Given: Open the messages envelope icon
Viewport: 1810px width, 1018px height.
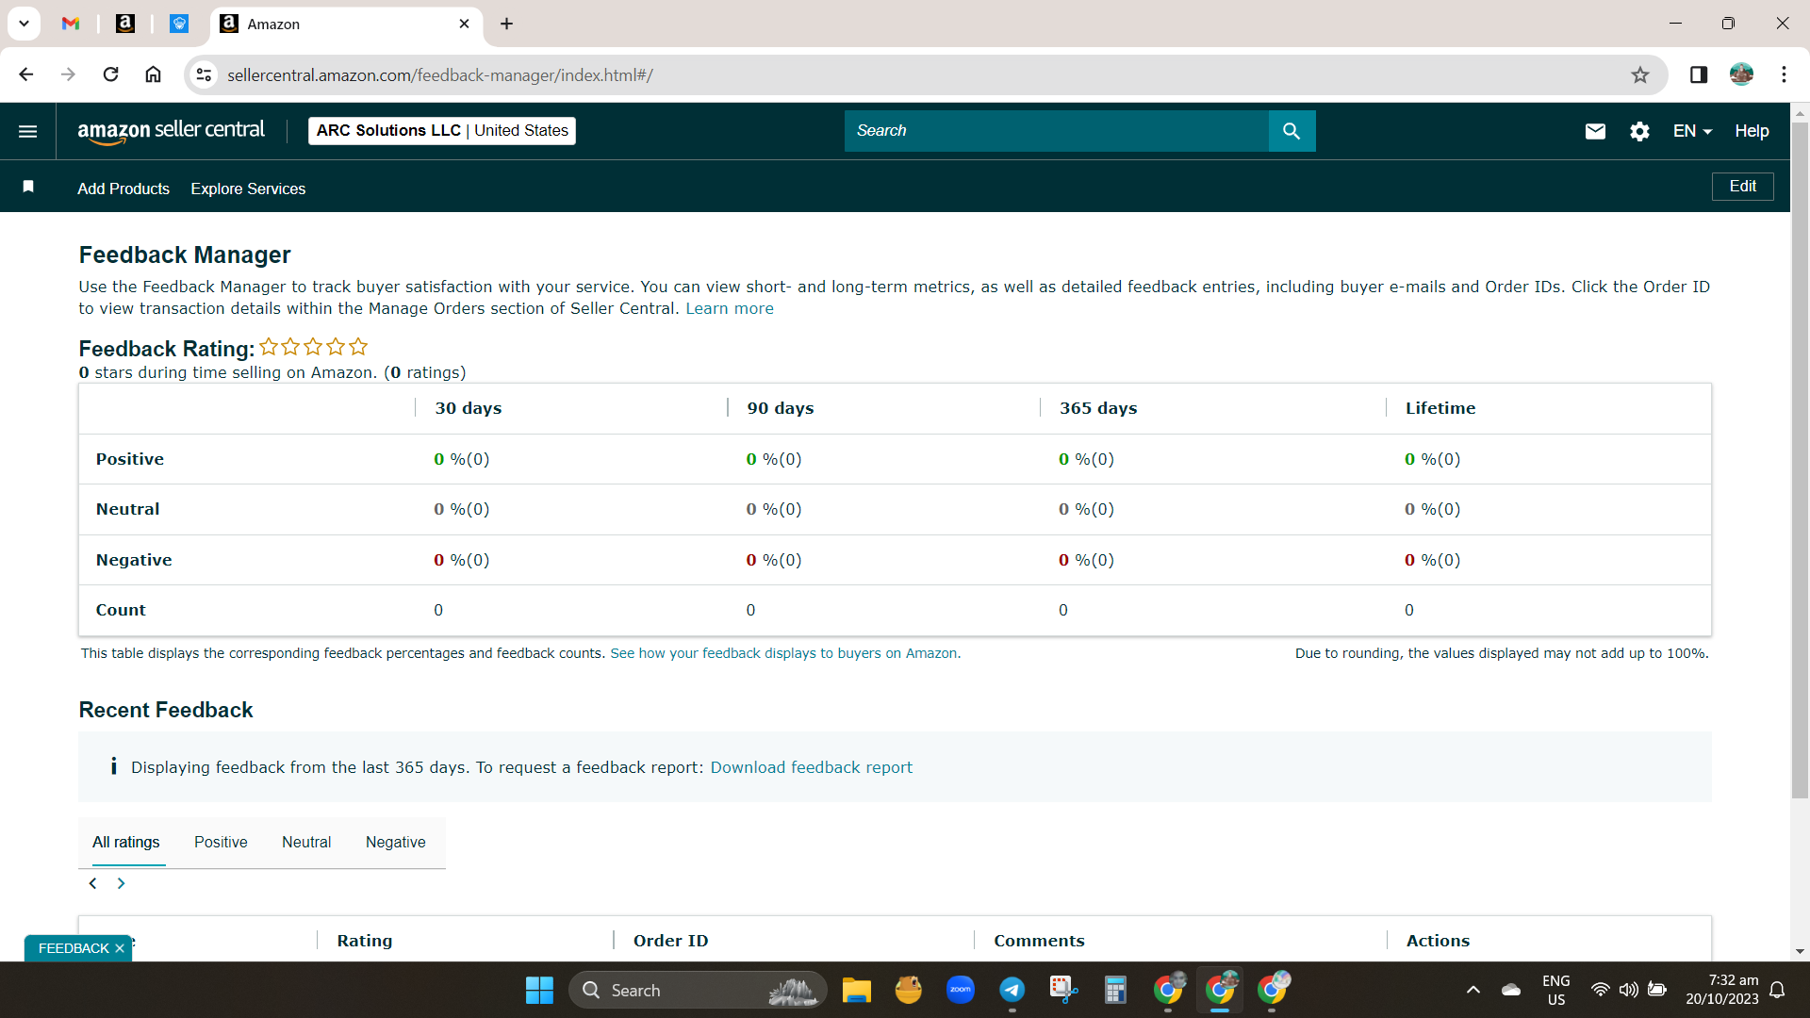Looking at the screenshot, I should coord(1595,131).
